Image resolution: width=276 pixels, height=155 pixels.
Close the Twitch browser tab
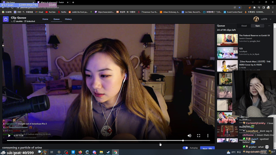click(x=68, y=3)
